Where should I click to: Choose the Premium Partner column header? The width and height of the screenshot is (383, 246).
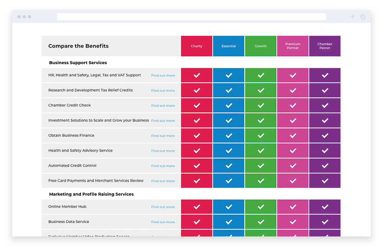click(293, 46)
